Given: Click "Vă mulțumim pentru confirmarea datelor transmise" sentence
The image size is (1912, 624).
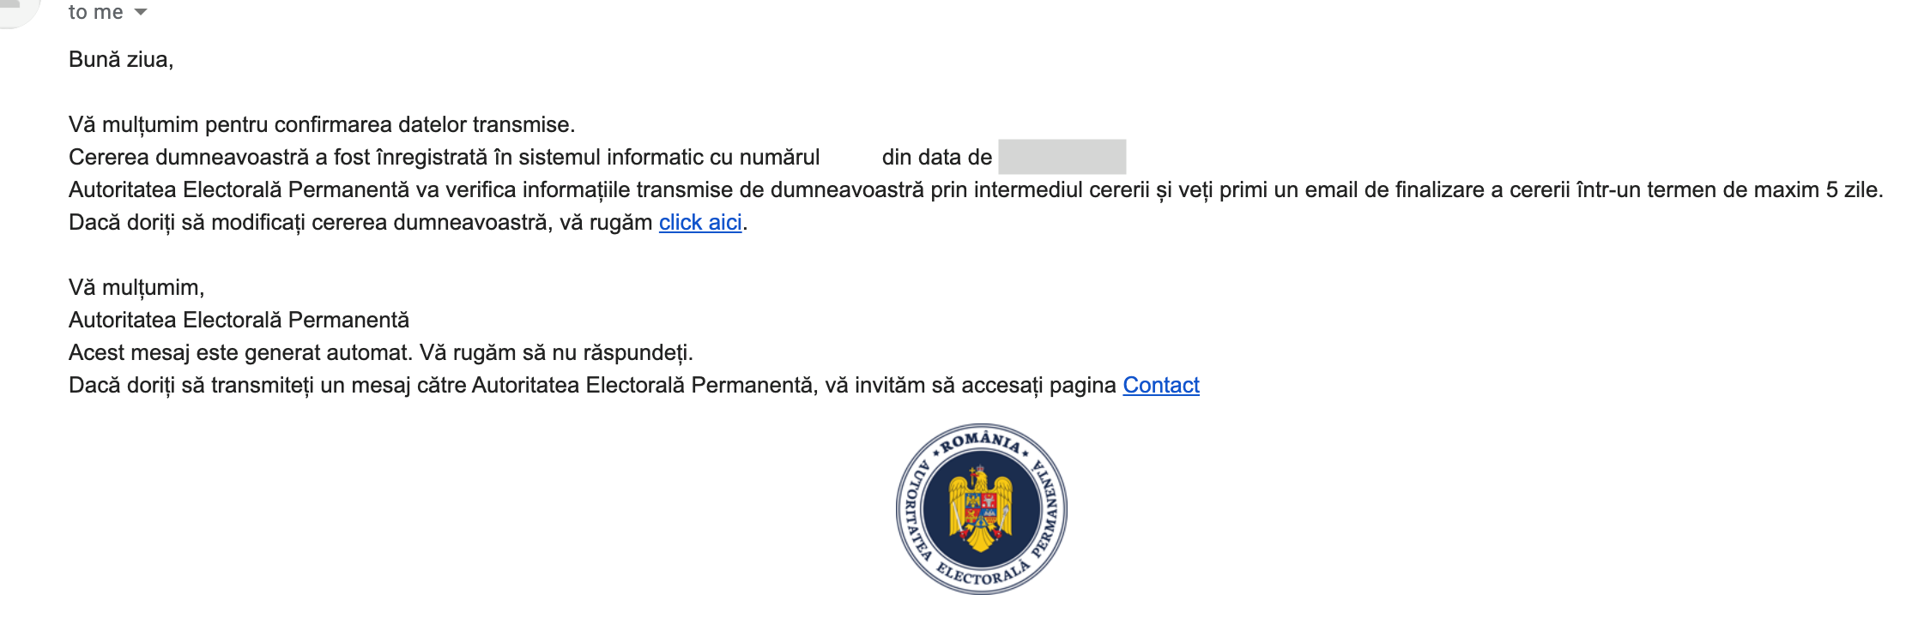Looking at the screenshot, I should click(x=322, y=125).
